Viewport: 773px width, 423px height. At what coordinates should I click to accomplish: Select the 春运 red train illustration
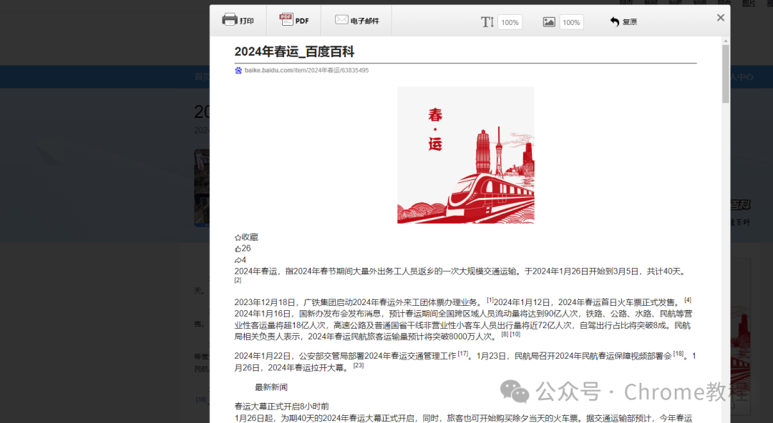point(466,155)
